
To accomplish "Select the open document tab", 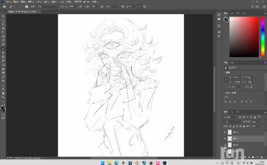I will [x=24, y=12].
